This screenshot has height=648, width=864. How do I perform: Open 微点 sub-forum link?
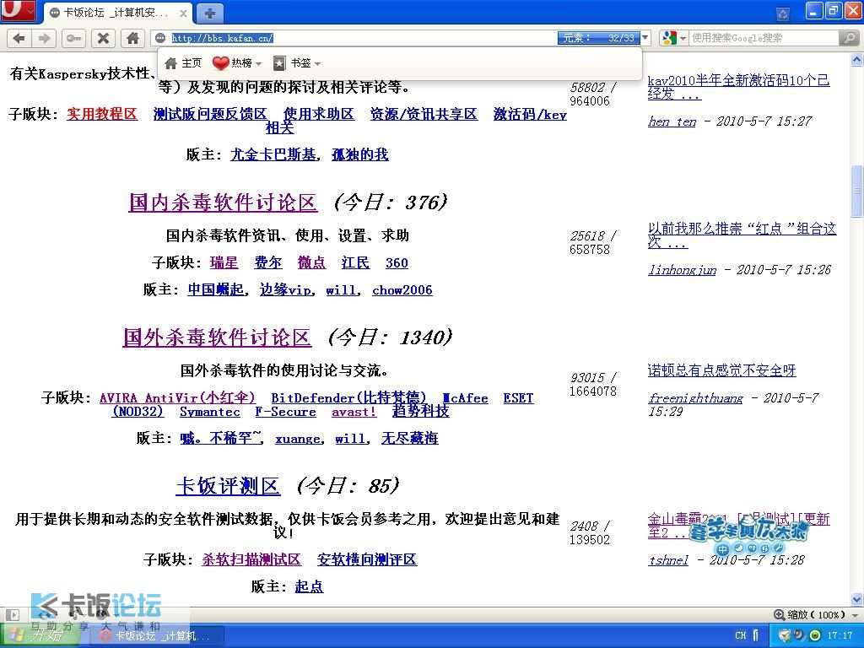point(311,262)
